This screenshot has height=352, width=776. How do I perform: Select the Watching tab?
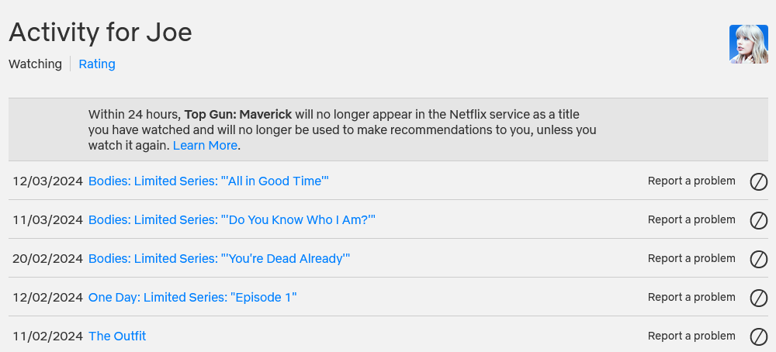coord(35,64)
